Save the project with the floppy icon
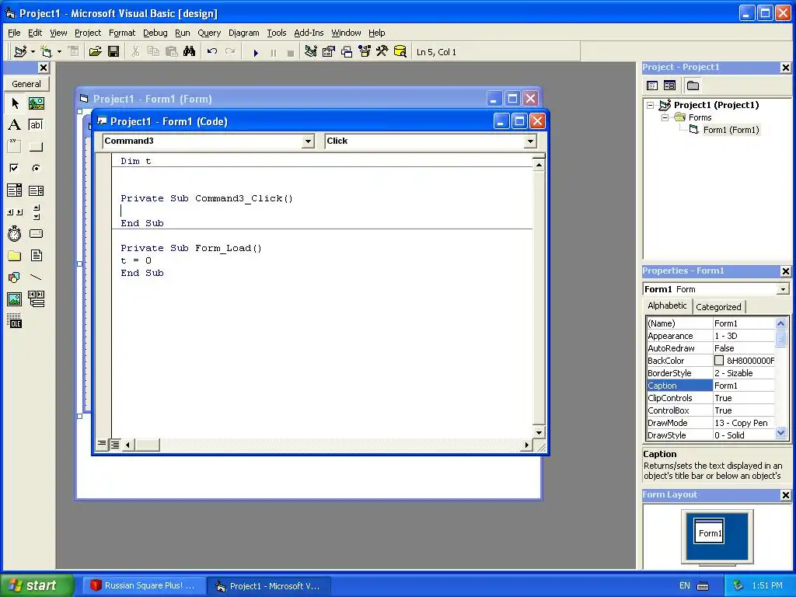Screen dimensions: 796x597 click(x=113, y=52)
